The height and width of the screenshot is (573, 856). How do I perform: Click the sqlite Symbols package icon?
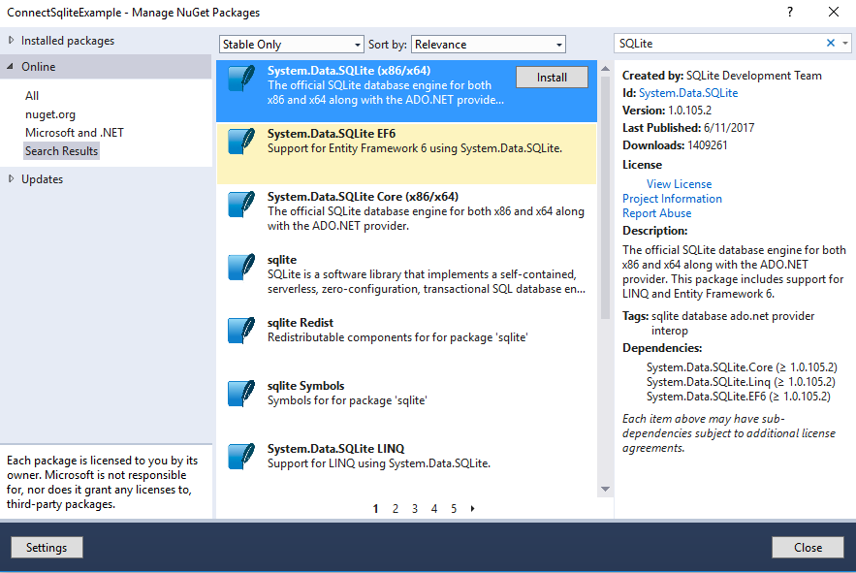241,394
